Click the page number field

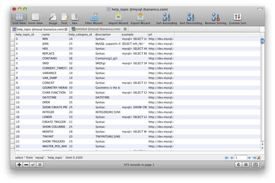(x=241, y=158)
